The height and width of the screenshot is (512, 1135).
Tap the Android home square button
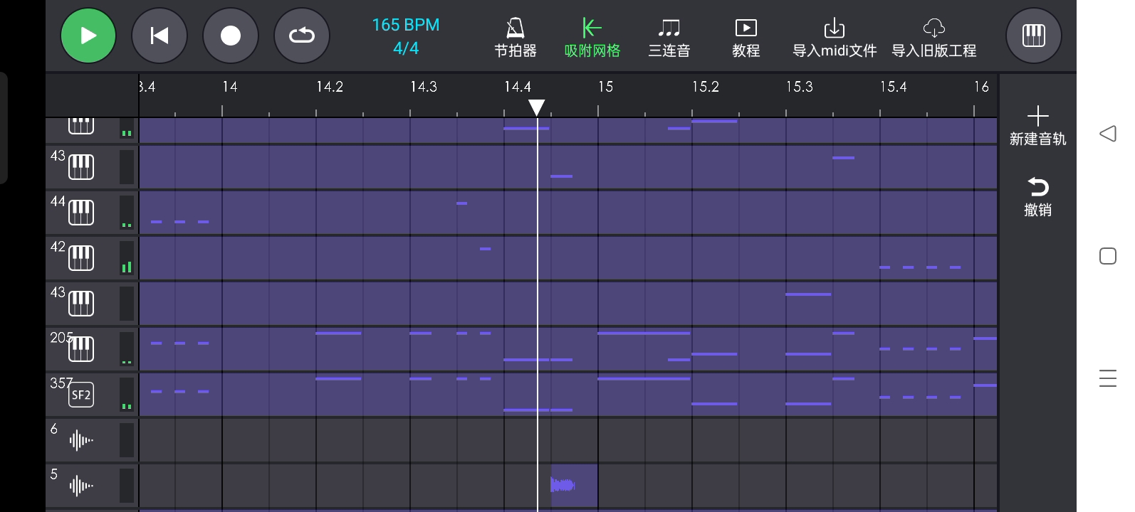tap(1108, 256)
